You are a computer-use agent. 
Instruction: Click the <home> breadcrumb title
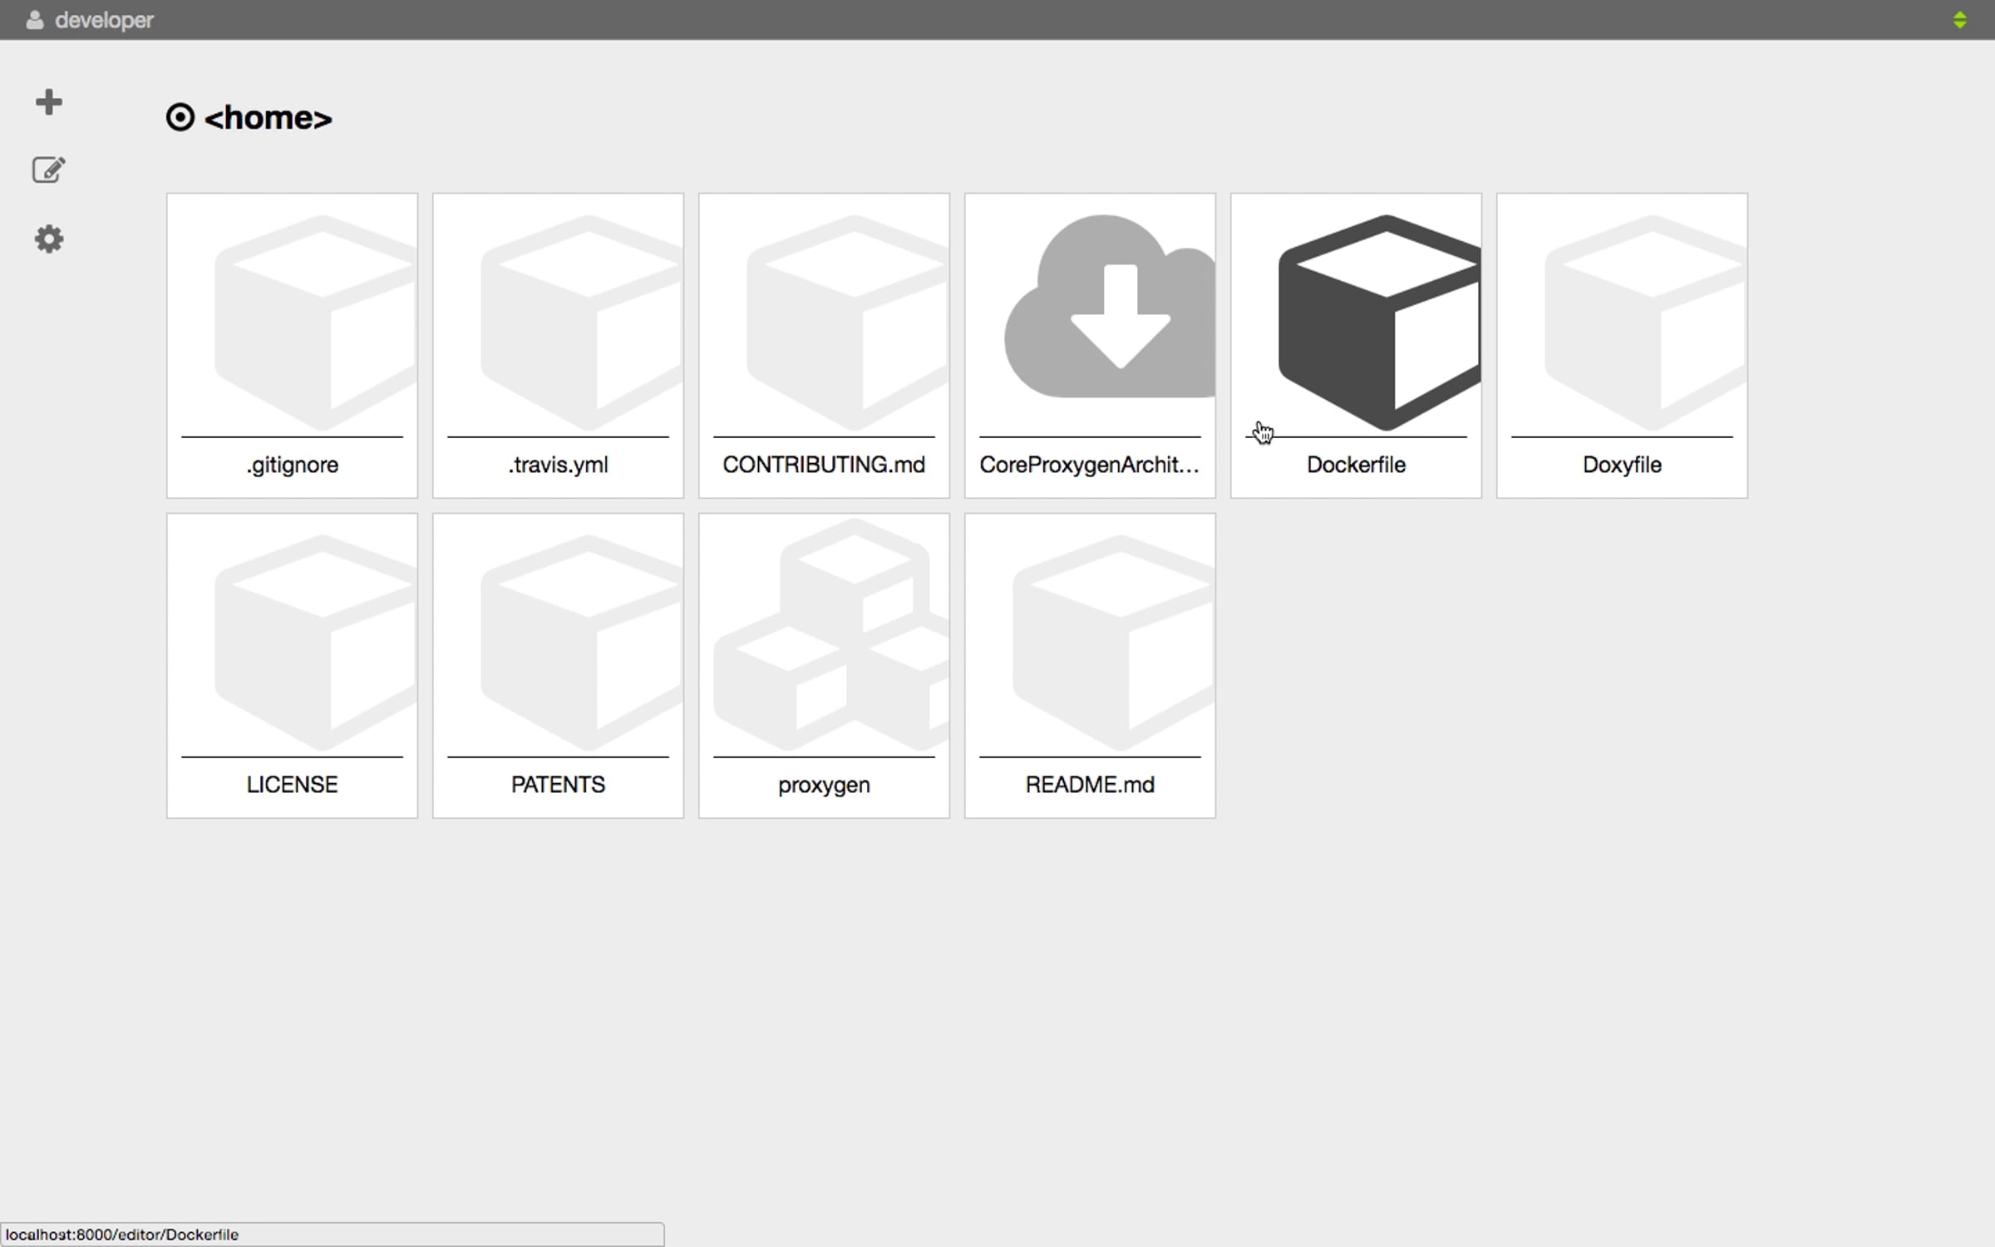pyautogui.click(x=268, y=118)
